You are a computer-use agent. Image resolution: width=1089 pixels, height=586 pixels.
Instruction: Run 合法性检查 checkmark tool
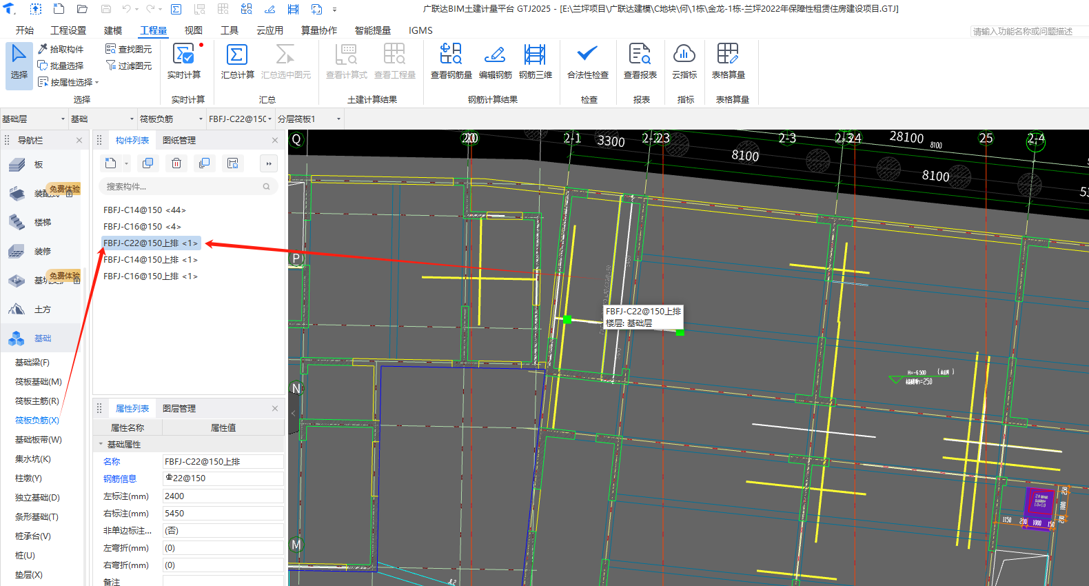[x=587, y=55]
